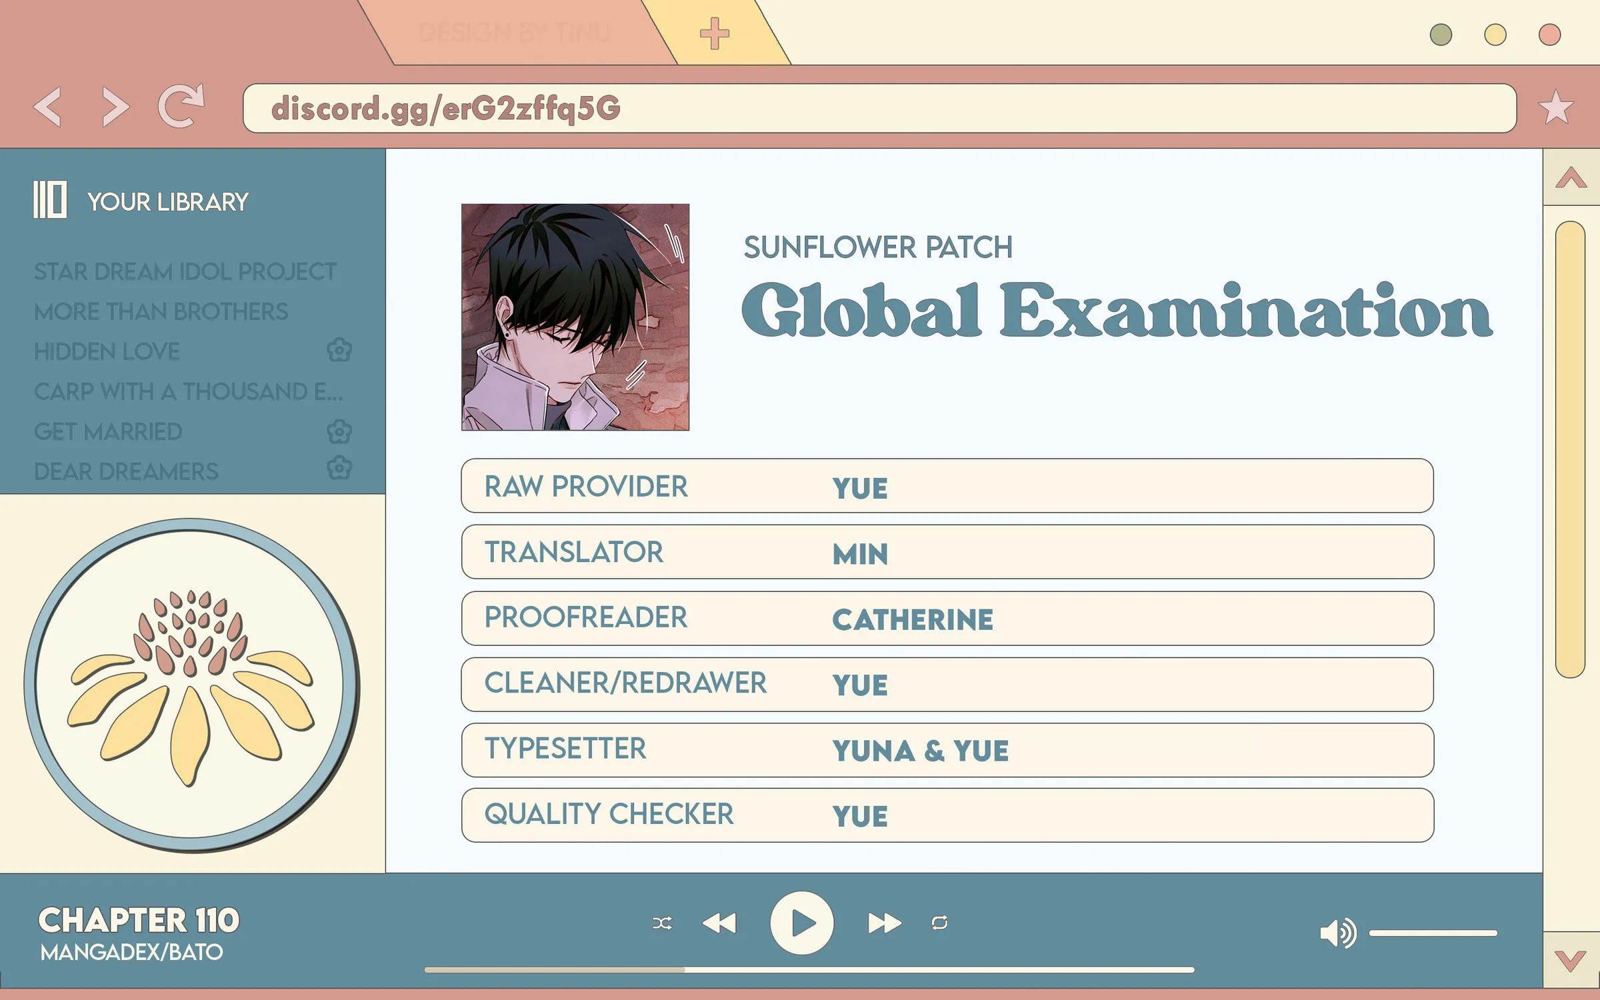Click the playback progress bar
Image resolution: width=1600 pixels, height=1000 pixels.
click(809, 970)
